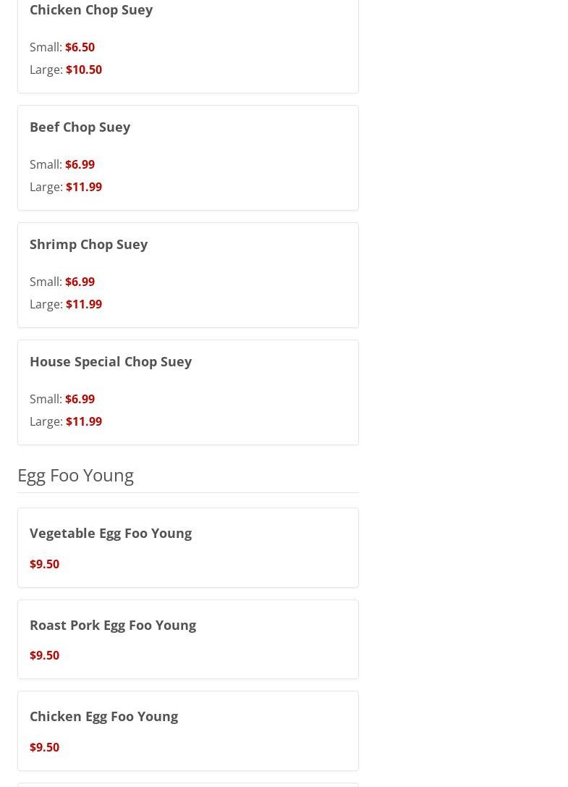Click the $9.50 Chicken Egg Foo Young price

44,747
